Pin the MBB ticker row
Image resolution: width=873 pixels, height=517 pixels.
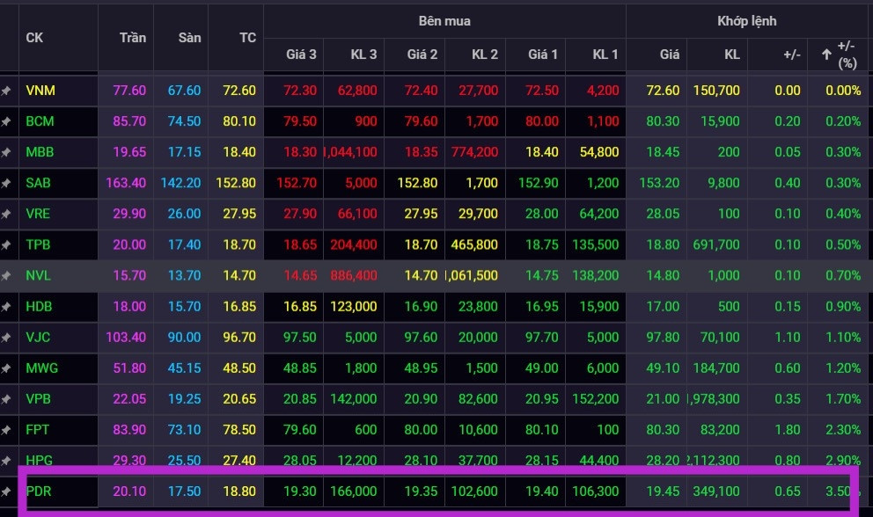6,152
